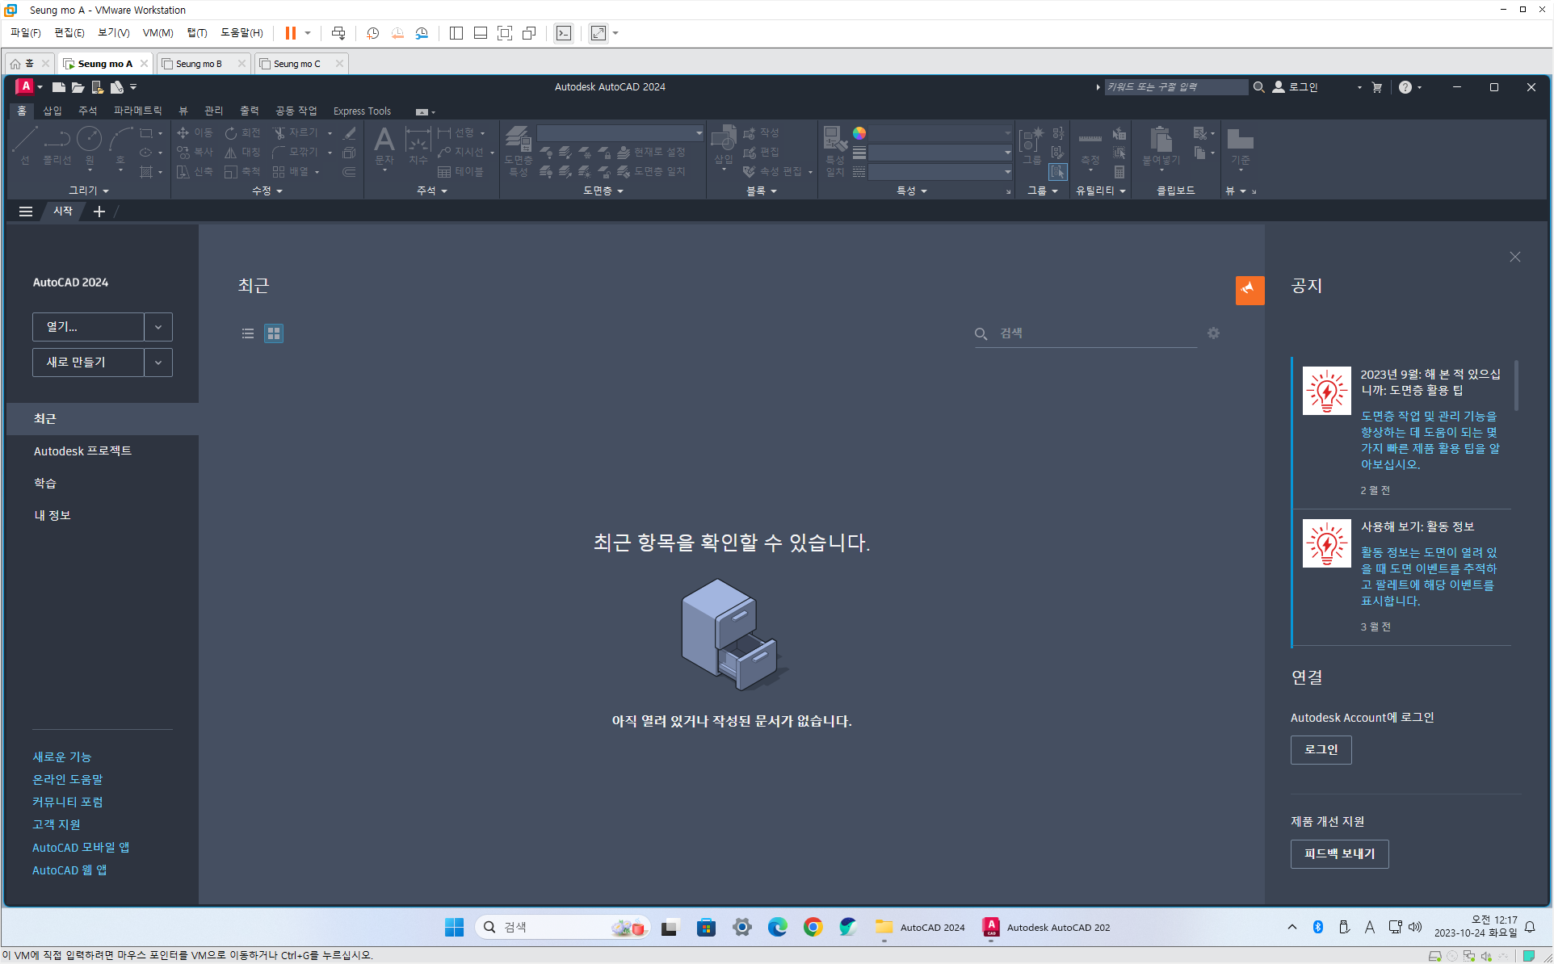The image size is (1554, 964).
Task: Open Chrome from the Windows taskbar
Action: 813,927
